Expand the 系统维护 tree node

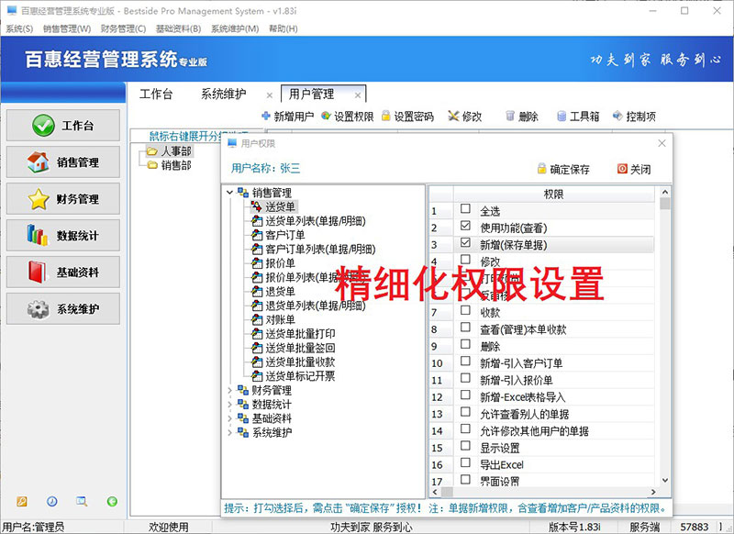point(230,432)
